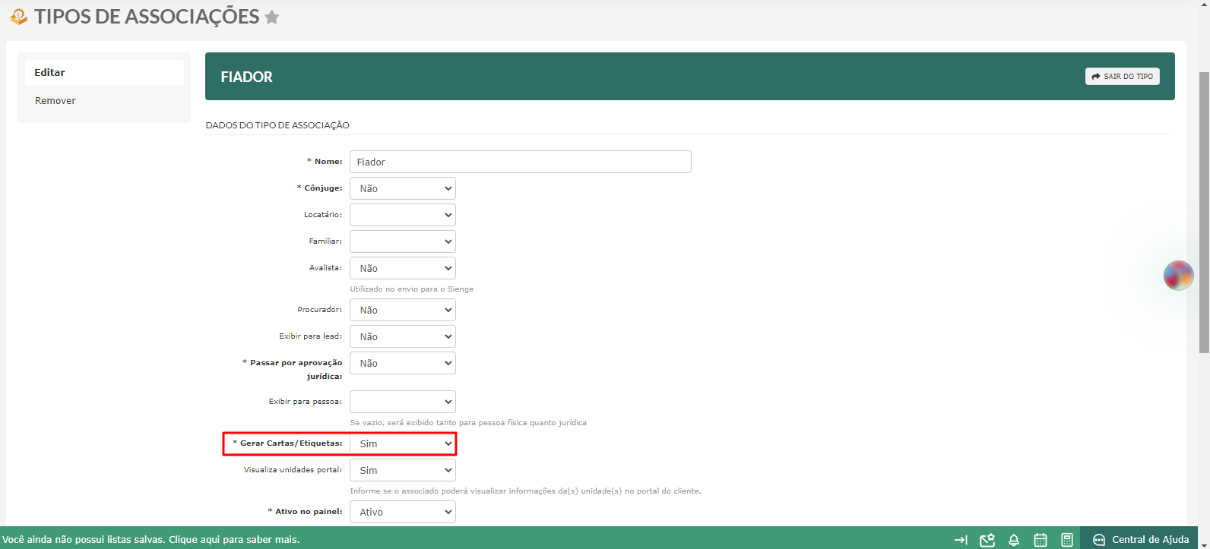Open the Familiar dropdown
The image size is (1210, 549).
point(402,241)
